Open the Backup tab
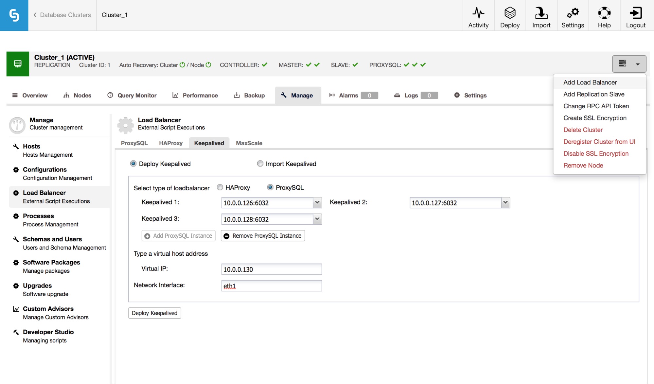 tap(249, 95)
